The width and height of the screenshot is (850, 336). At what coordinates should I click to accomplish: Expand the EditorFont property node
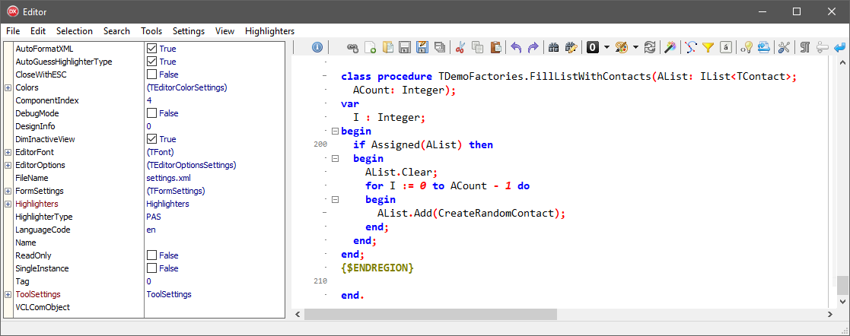click(x=8, y=152)
